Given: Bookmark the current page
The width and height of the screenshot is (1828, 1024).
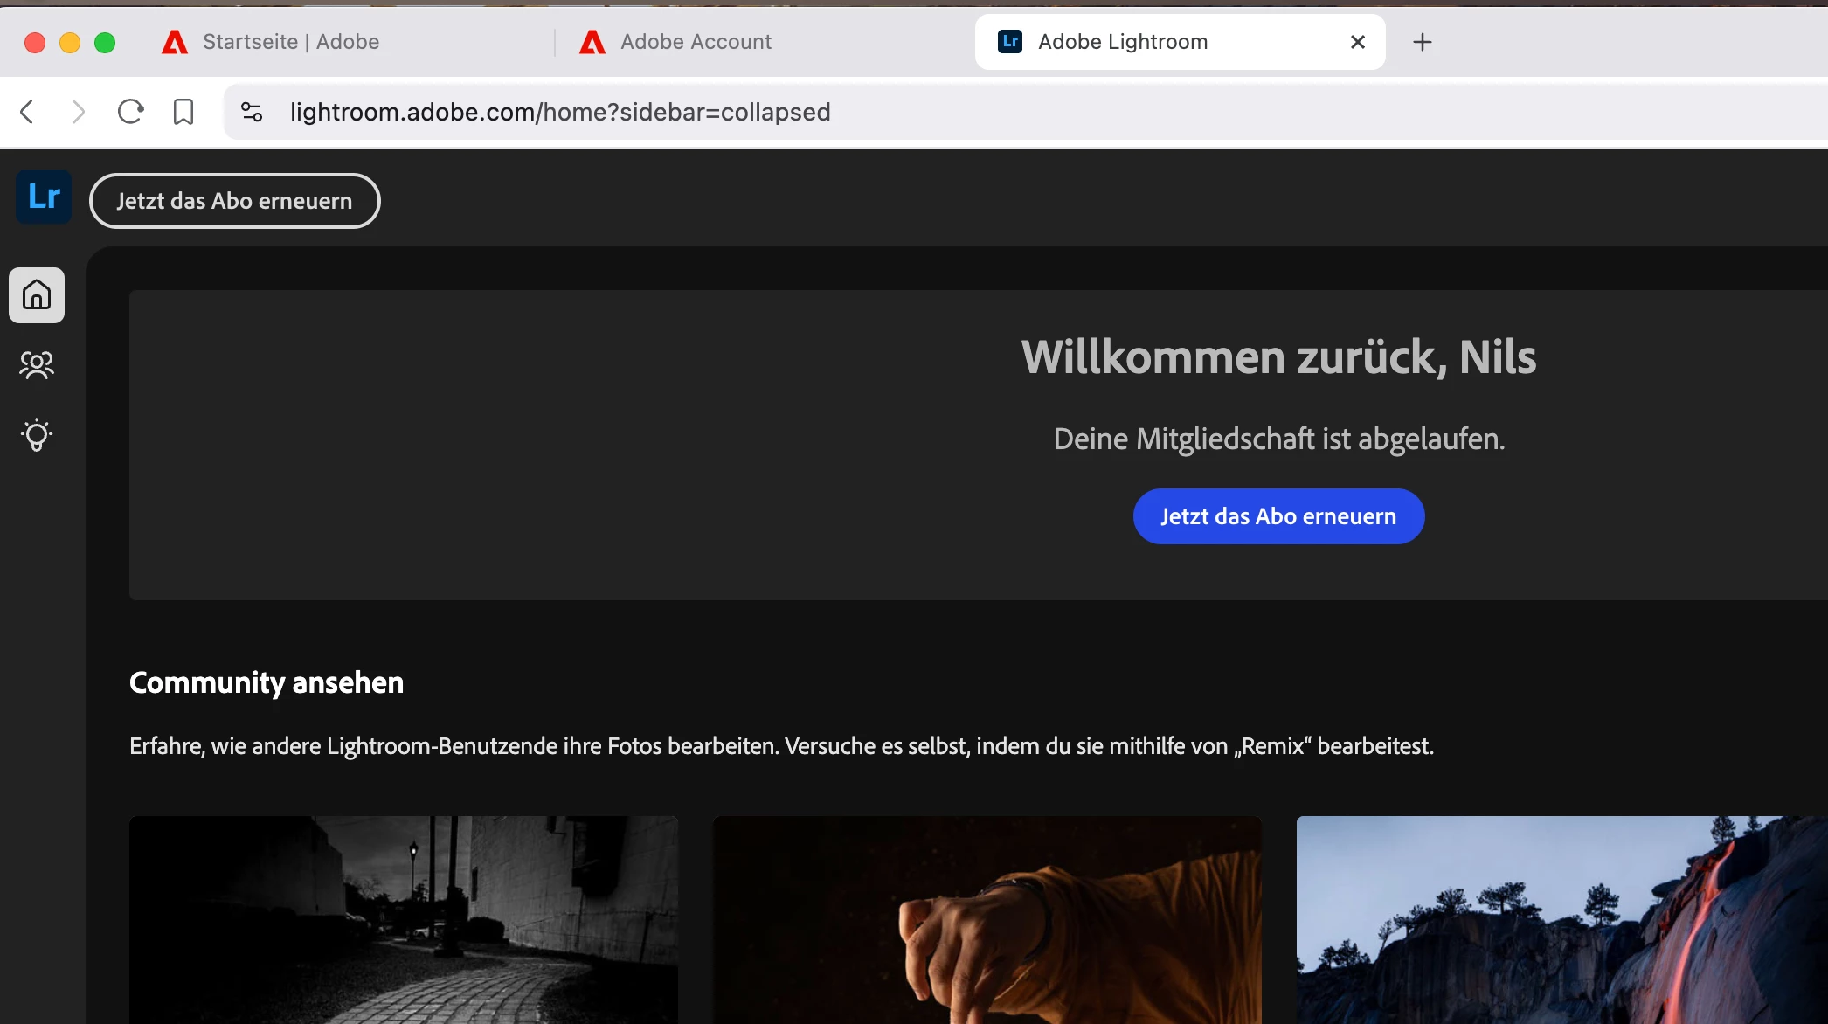Looking at the screenshot, I should [183, 112].
